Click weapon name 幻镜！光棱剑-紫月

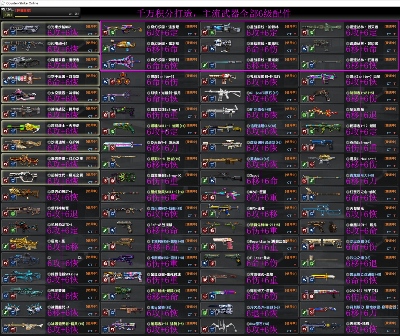(166, 93)
